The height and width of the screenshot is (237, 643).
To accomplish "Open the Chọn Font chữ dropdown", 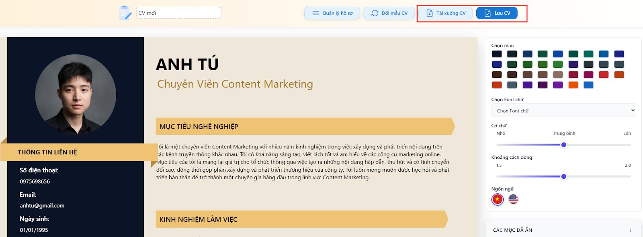I will (563, 111).
